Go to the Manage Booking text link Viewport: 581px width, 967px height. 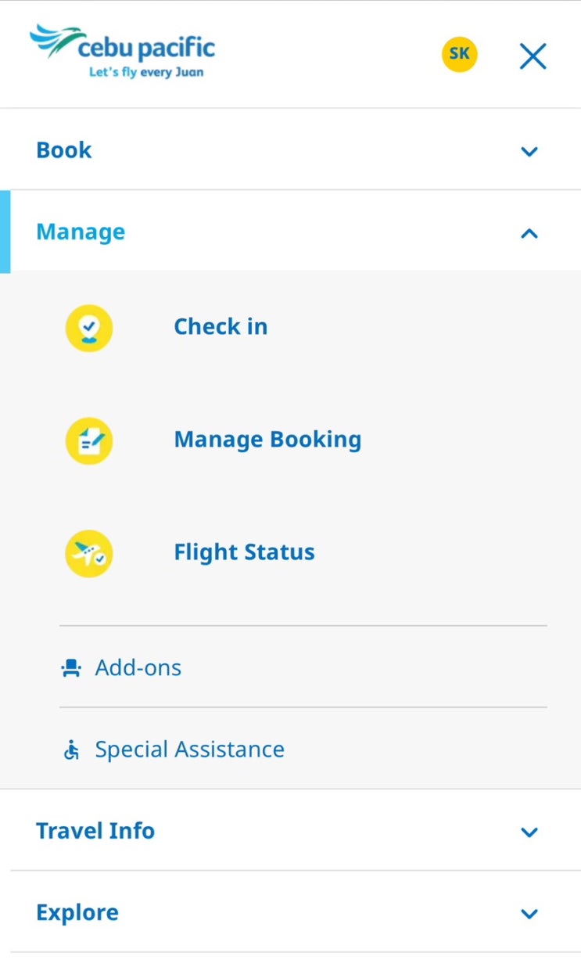click(267, 439)
